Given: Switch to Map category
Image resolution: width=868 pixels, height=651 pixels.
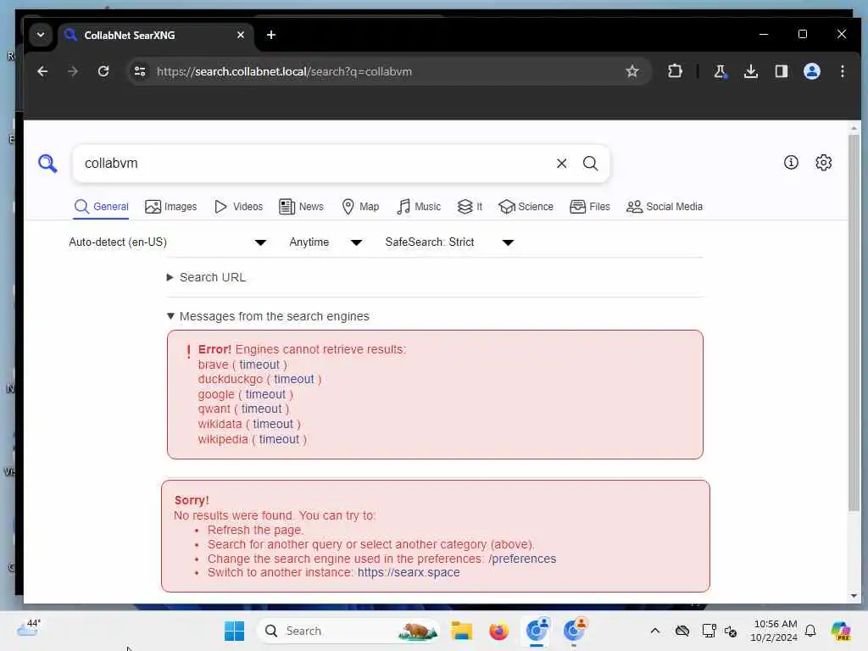Looking at the screenshot, I should click(360, 207).
